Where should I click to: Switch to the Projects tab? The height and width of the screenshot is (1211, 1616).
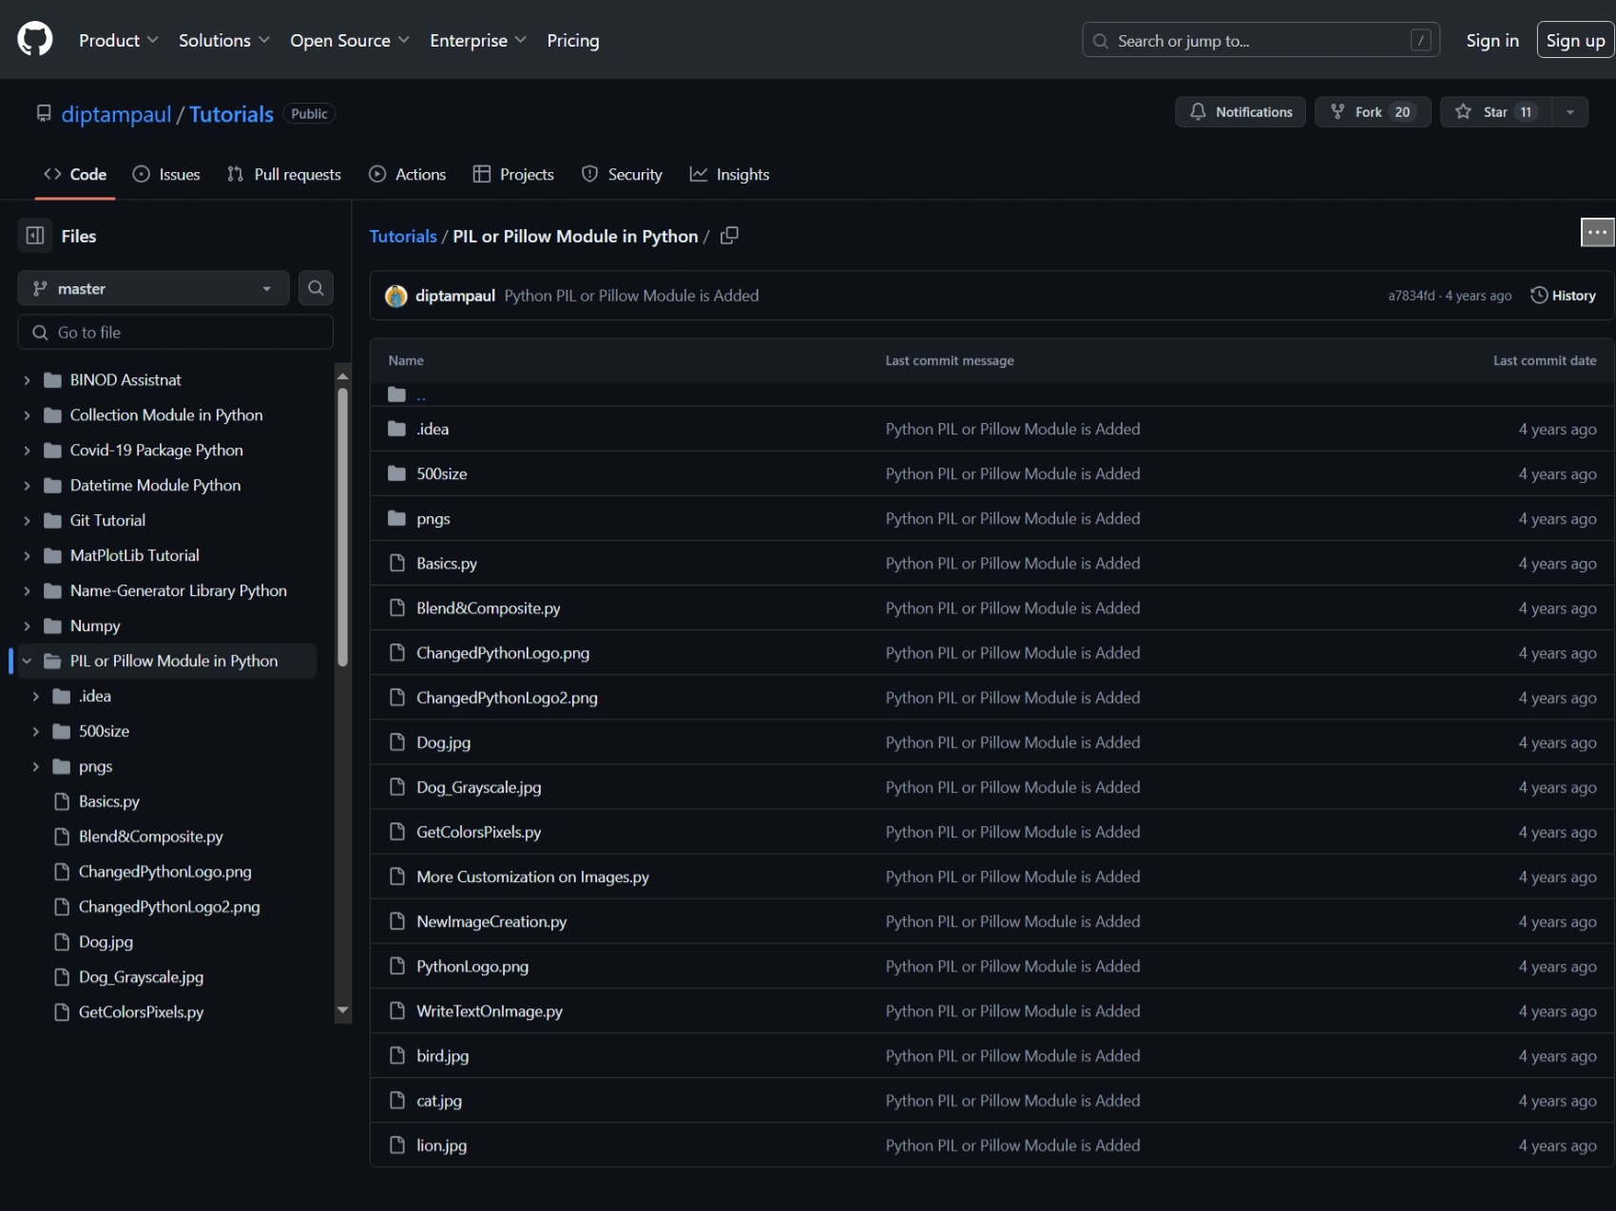(x=513, y=174)
